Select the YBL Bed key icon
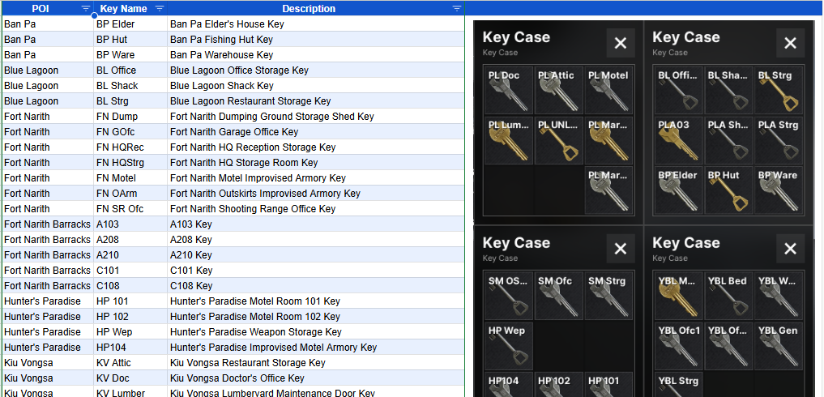Image resolution: width=824 pixels, height=397 pixels. tap(728, 296)
